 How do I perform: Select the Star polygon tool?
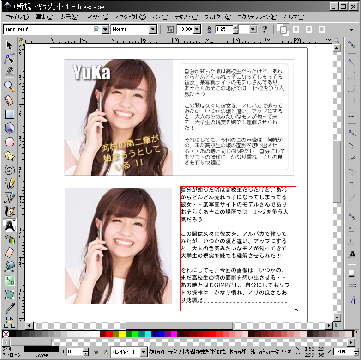(x=9, y=156)
